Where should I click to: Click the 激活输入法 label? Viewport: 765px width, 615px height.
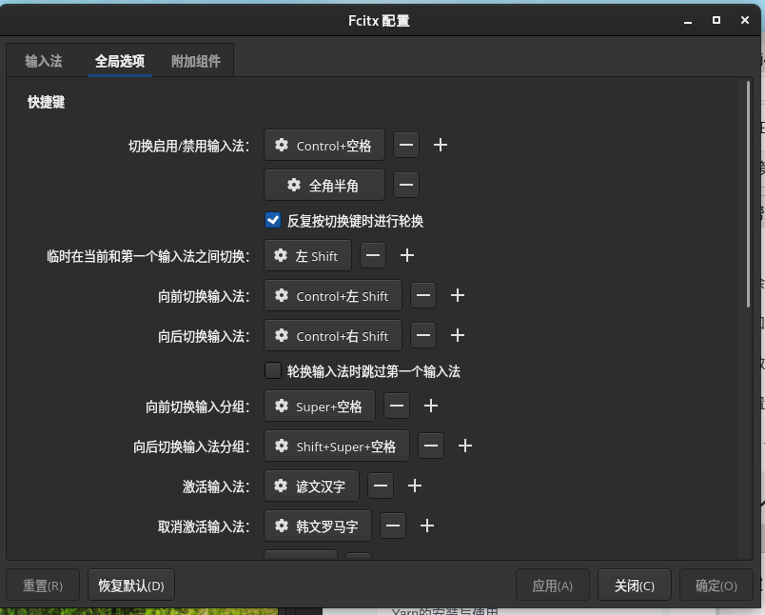tap(216, 486)
